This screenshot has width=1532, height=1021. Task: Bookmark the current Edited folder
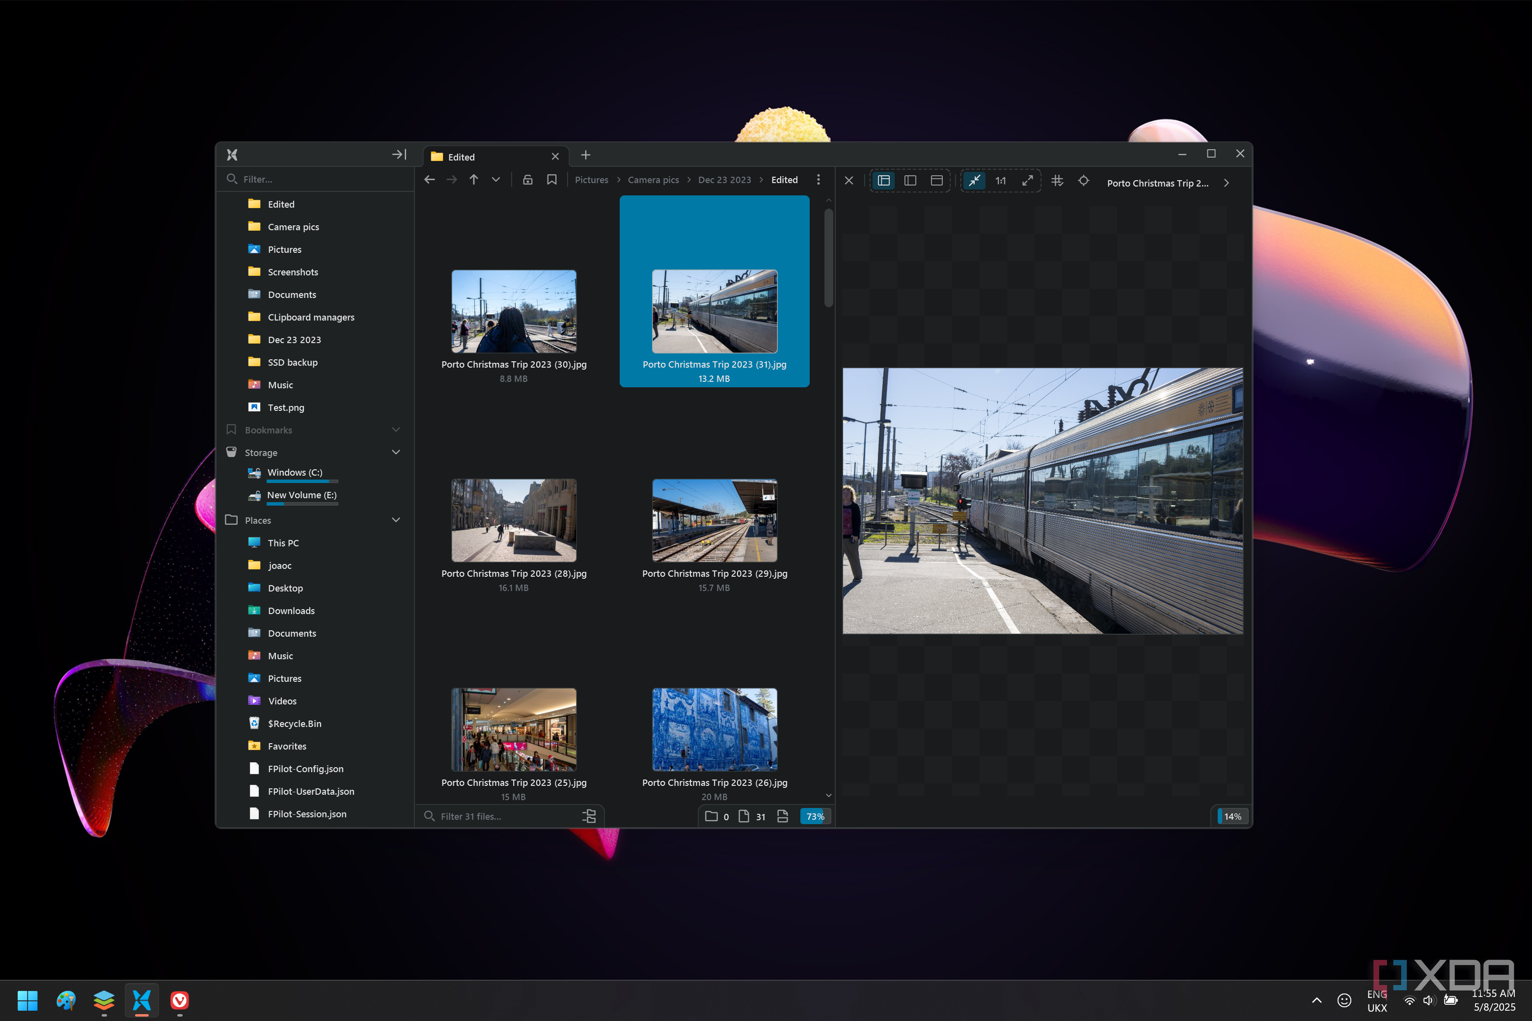tap(552, 180)
